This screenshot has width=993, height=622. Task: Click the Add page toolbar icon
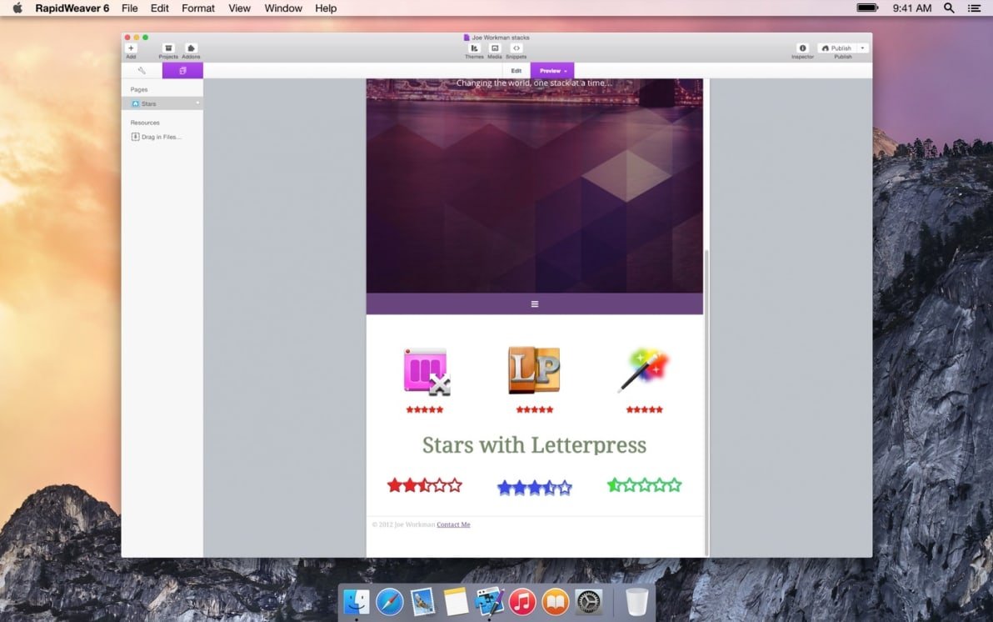[131, 48]
